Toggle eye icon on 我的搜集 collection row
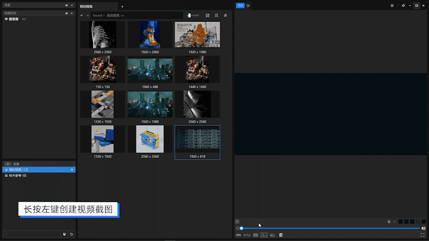Screen dimensions: 429x241 pos(72,170)
